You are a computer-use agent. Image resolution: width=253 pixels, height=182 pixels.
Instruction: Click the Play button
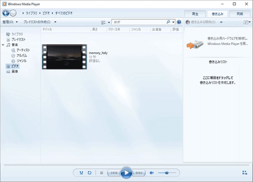coord(126,173)
